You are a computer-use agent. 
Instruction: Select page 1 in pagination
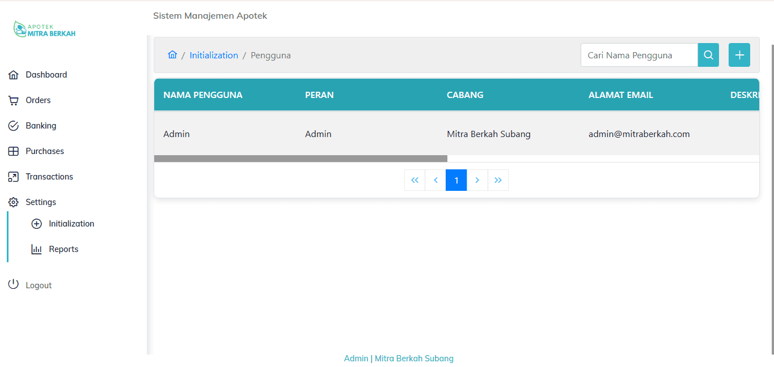(x=456, y=180)
